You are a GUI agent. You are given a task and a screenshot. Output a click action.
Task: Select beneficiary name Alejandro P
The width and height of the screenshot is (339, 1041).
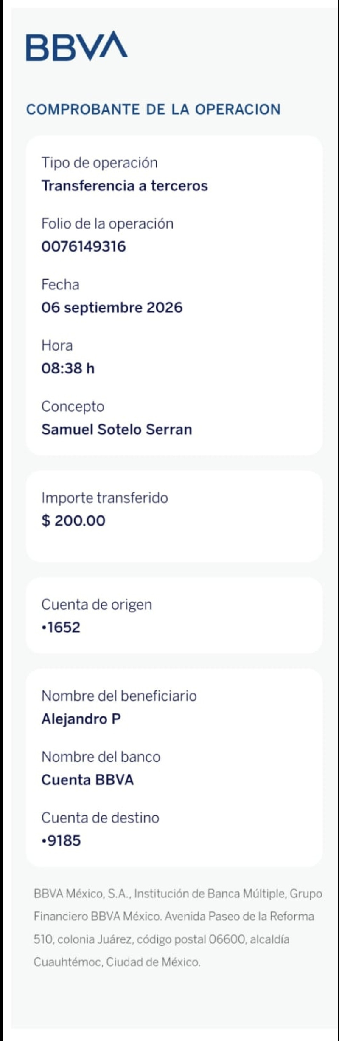pyautogui.click(x=81, y=719)
